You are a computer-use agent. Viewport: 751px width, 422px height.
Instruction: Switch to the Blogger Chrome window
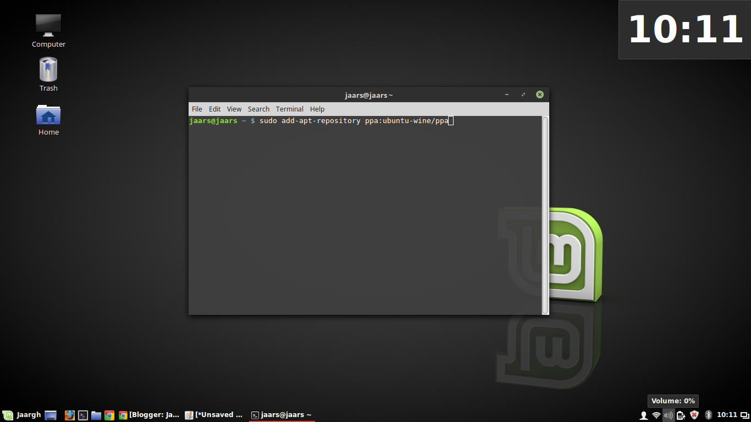pos(150,415)
